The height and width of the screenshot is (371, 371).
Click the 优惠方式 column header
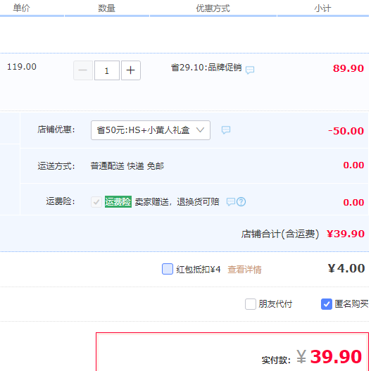[213, 8]
